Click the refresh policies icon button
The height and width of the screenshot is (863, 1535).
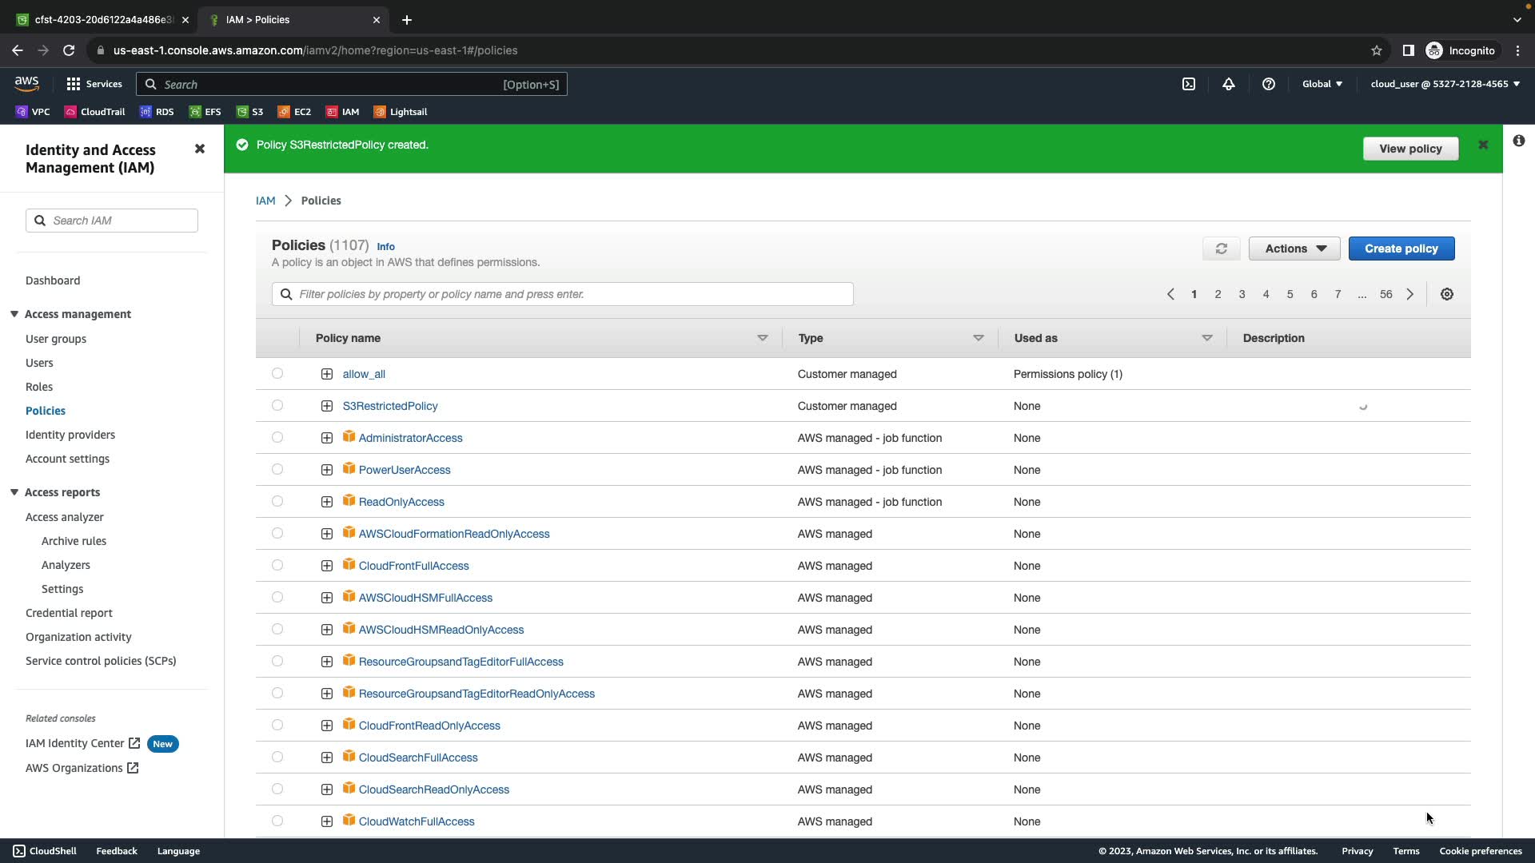tap(1221, 249)
